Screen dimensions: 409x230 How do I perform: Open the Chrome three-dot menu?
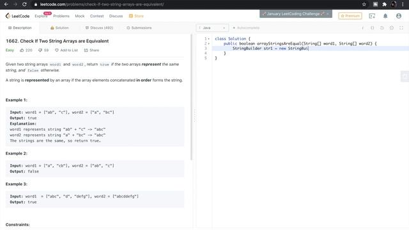pos(403,4)
